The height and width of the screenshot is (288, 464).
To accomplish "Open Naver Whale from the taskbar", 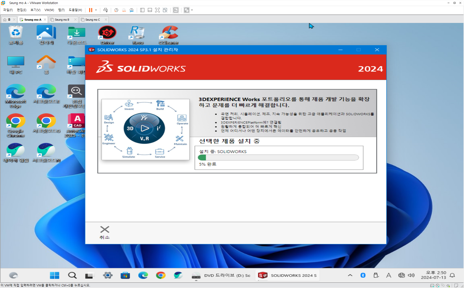I will (178, 275).
